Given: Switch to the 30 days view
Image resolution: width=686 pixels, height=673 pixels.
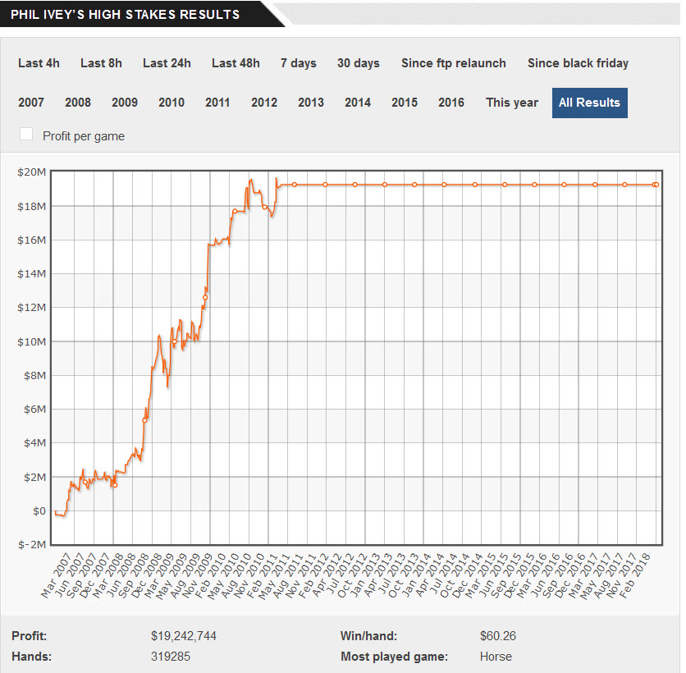Looking at the screenshot, I should click(x=359, y=63).
